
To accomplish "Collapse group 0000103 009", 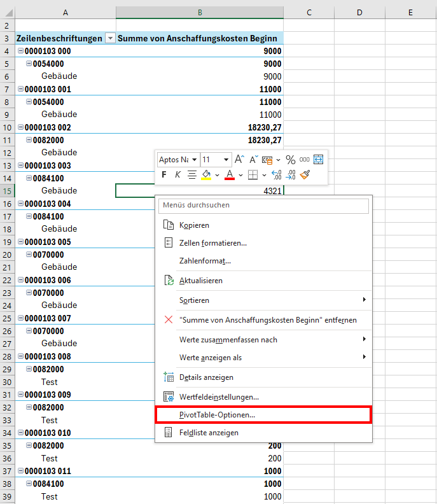I will click(20, 395).
